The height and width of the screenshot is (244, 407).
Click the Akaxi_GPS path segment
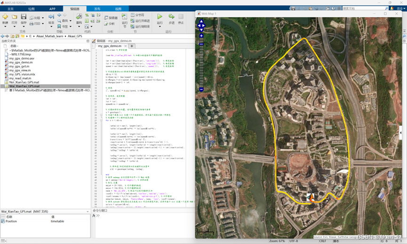coord(75,36)
